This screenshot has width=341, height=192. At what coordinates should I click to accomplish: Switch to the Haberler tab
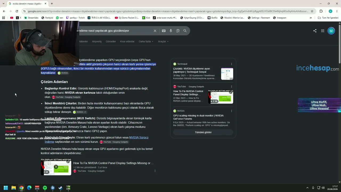83,42
